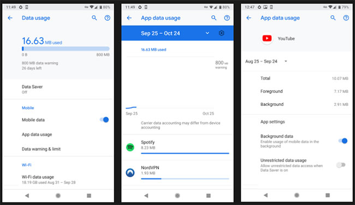Open NordVPN 1.93 MB usage row
The image size is (355, 205).
[177, 173]
